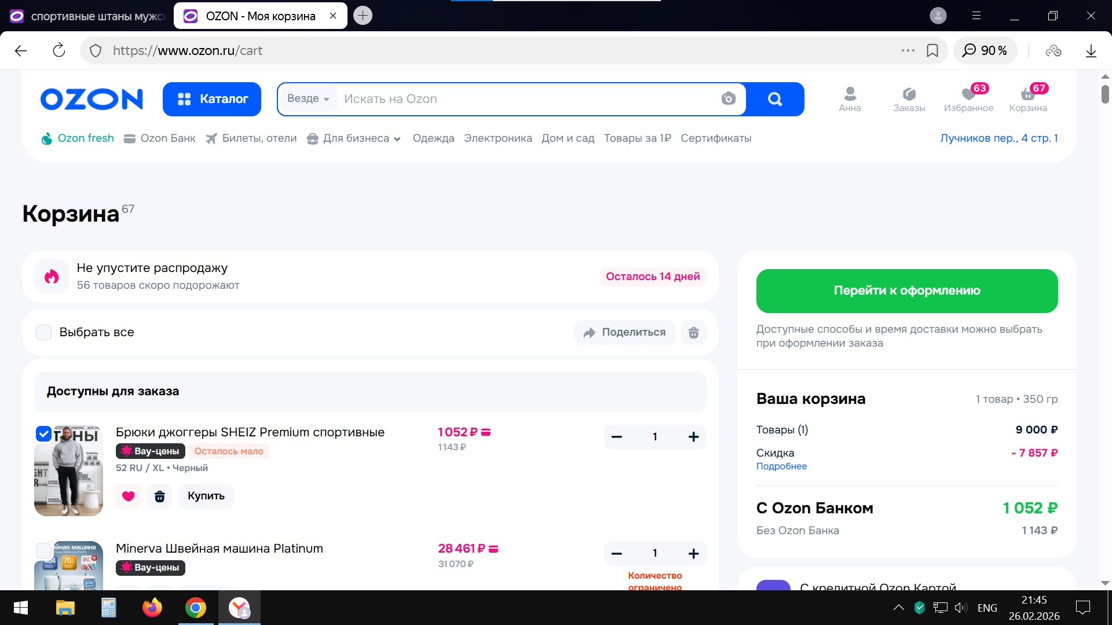The image size is (1112, 625).
Task: Click the green Перейти к оформлению button
Action: point(906,291)
